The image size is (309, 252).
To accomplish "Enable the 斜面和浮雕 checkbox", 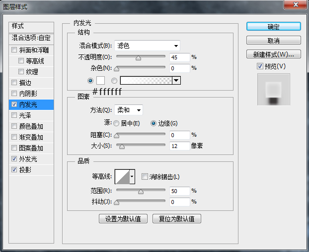I will point(14,50).
